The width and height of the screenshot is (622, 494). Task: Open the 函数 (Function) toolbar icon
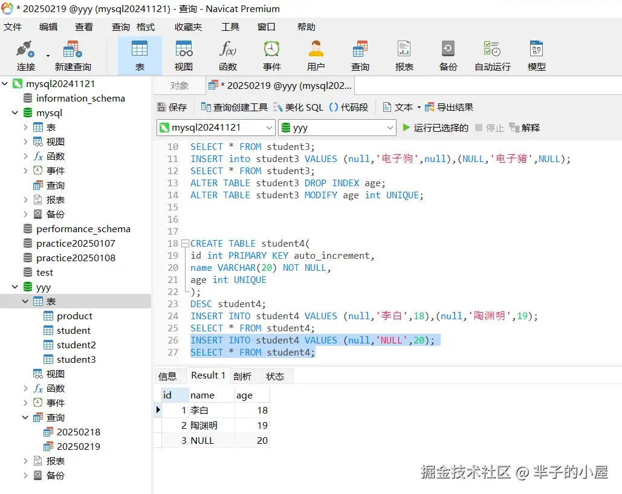point(228,56)
